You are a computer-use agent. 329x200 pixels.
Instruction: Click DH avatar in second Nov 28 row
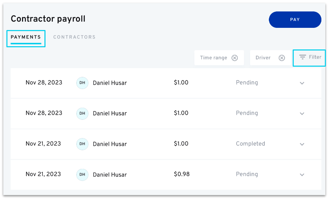82,114
